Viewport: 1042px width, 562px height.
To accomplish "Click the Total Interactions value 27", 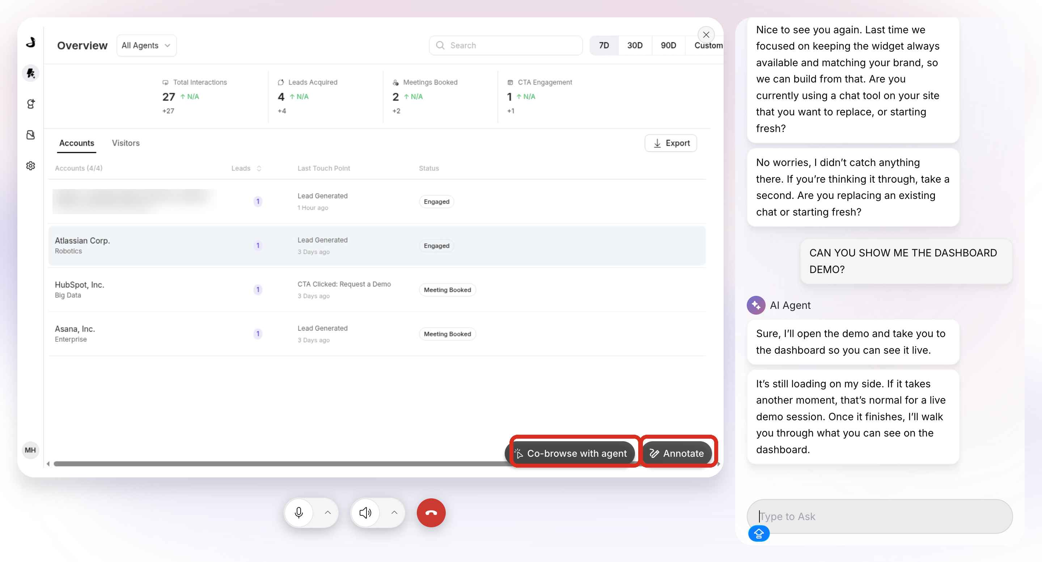I will coord(169,97).
